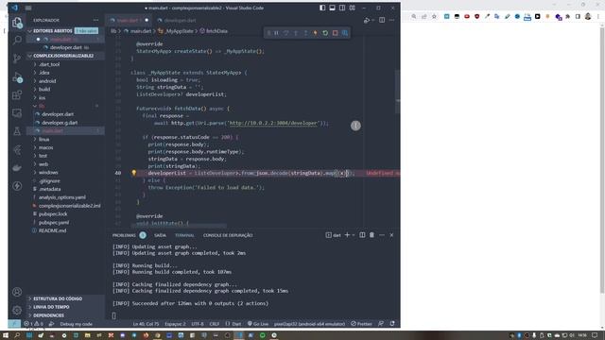Follow the http://10.0.2.2:3000/developer URL link
This screenshot has height=340, width=605.
tap(273, 123)
